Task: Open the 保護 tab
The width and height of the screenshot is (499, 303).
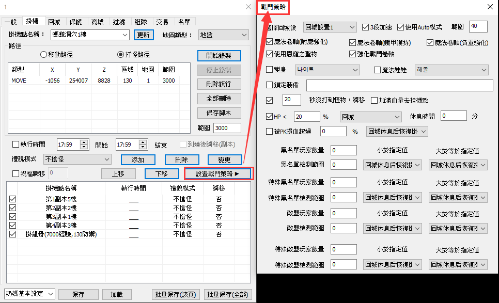Action: 75,22
